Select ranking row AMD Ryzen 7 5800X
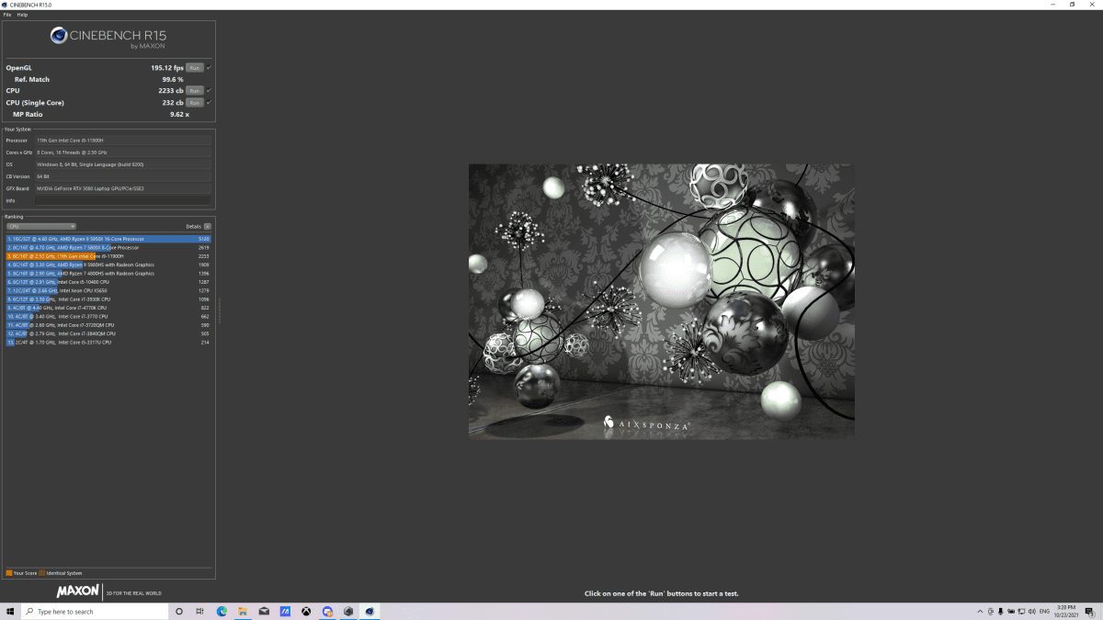The width and height of the screenshot is (1103, 620). point(108,248)
